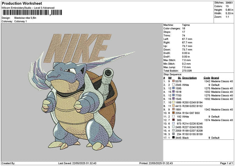Image resolution: width=235 pixels, height=166 pixels.
Task: Select the black swatch beside 3445 Black
Action: tap(174, 137)
